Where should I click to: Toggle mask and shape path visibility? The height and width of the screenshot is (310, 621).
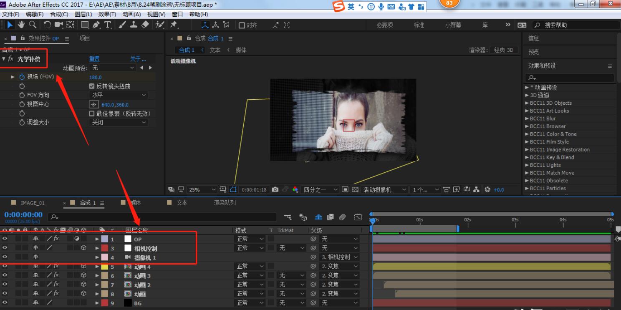(x=234, y=189)
